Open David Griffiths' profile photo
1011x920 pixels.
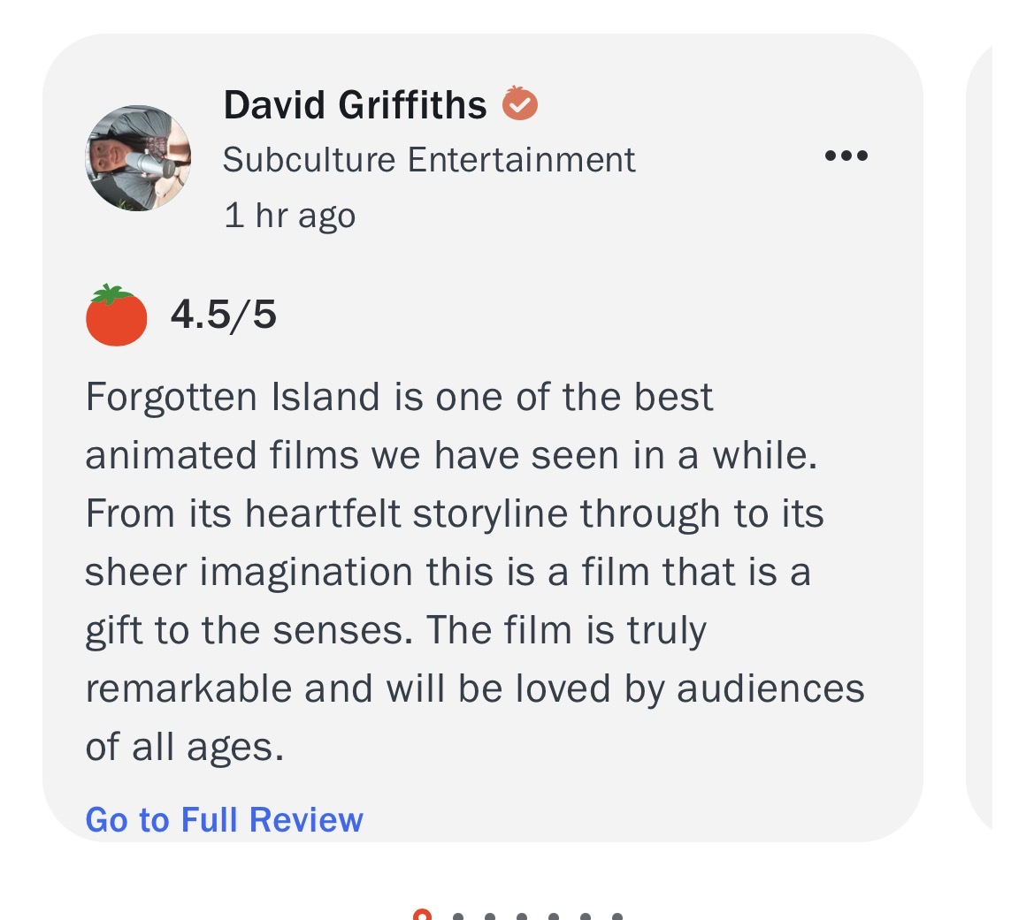pos(138,158)
